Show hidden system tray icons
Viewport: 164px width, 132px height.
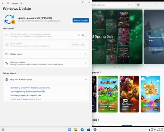pos(146,130)
